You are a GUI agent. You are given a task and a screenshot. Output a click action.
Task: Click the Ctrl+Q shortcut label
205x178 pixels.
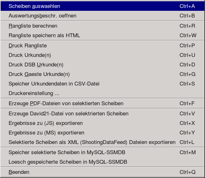tap(187, 172)
